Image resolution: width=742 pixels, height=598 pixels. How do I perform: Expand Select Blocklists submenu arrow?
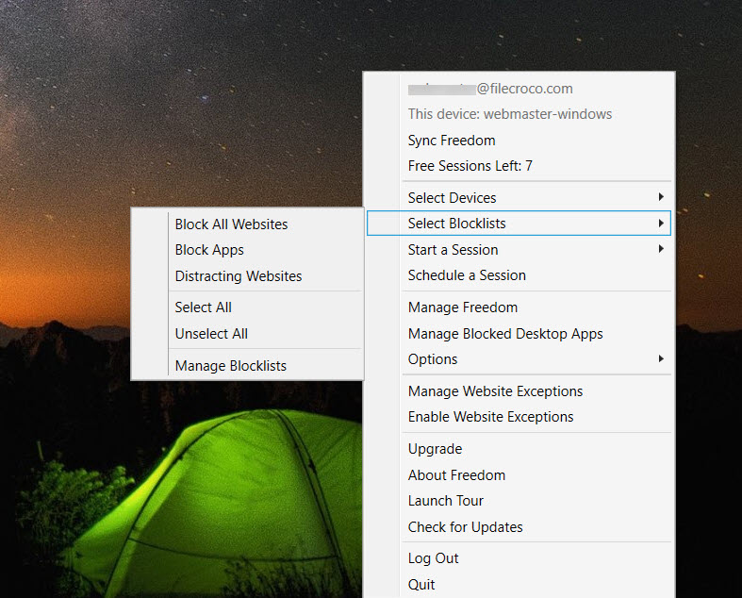pos(661,223)
